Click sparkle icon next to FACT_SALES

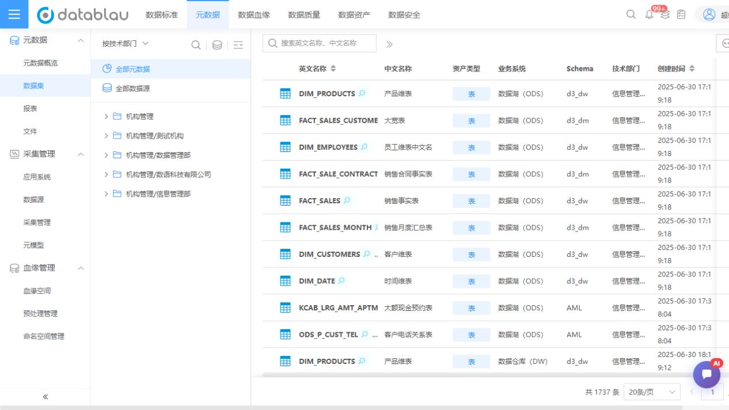(x=347, y=200)
